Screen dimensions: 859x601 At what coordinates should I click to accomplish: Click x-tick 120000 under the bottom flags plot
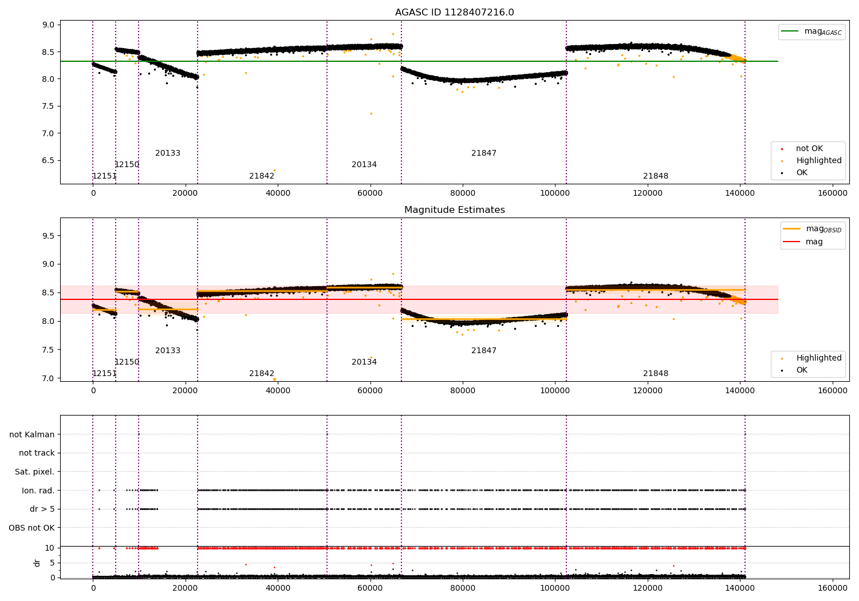[x=648, y=588]
